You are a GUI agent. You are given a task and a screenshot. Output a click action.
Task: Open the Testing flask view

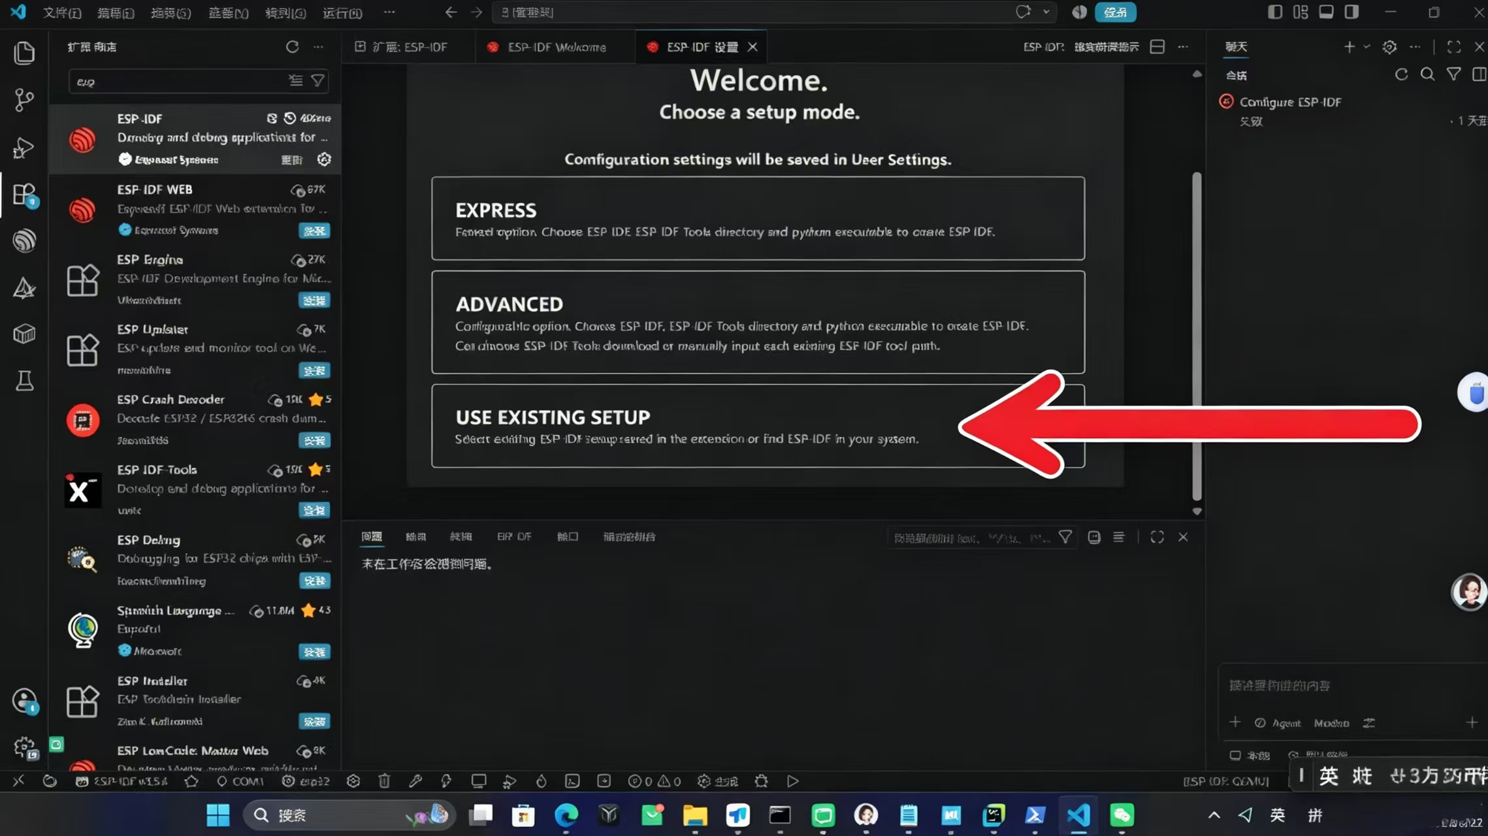pos(24,381)
